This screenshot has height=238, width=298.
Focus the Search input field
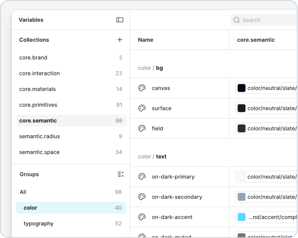(x=264, y=20)
